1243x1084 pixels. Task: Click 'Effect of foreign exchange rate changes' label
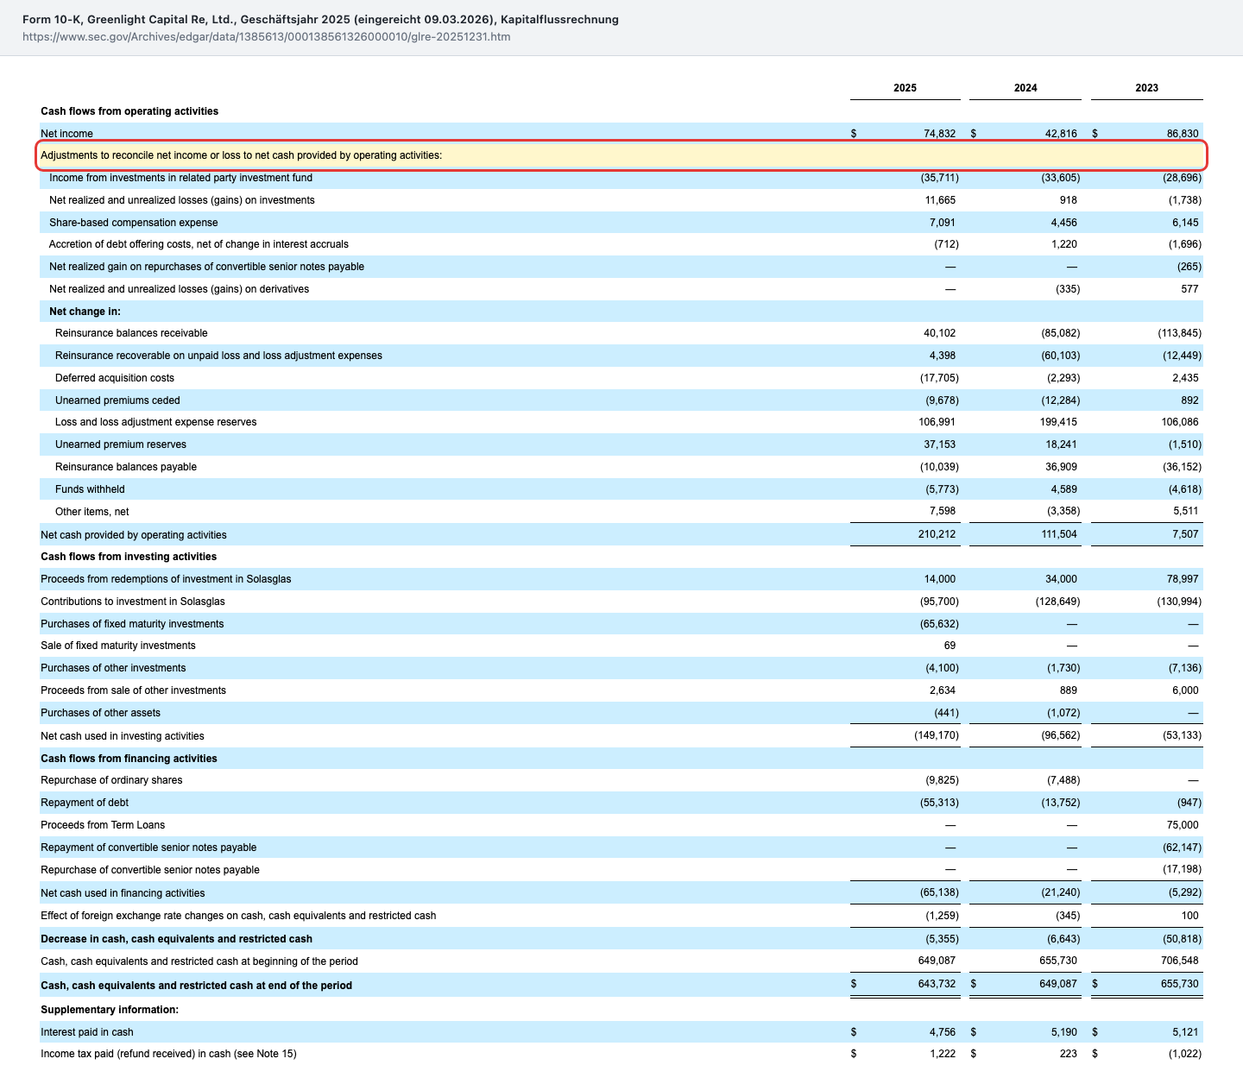tap(238, 916)
